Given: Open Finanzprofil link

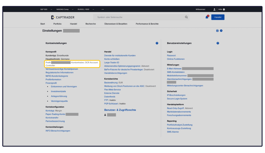Looking at the screenshot, I should (x=51, y=83).
